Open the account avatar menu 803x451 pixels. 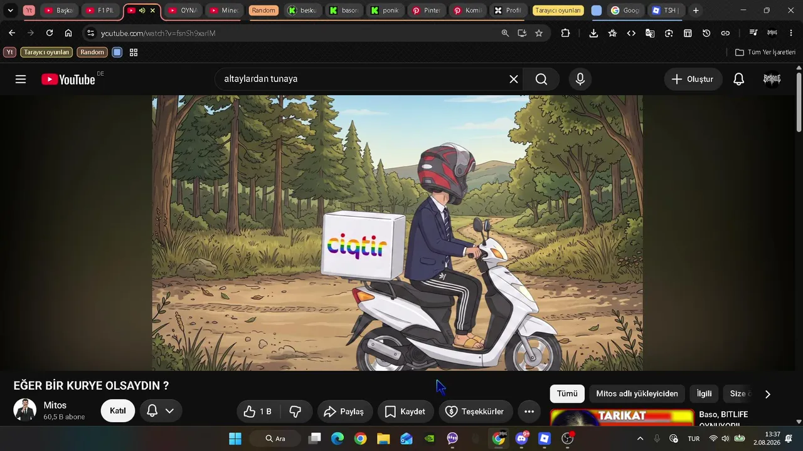pos(772,79)
